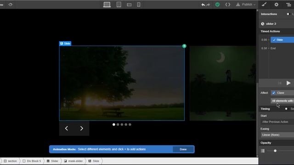Open the Settings gear tab
The height and width of the screenshot is (165, 294).
click(277, 5)
